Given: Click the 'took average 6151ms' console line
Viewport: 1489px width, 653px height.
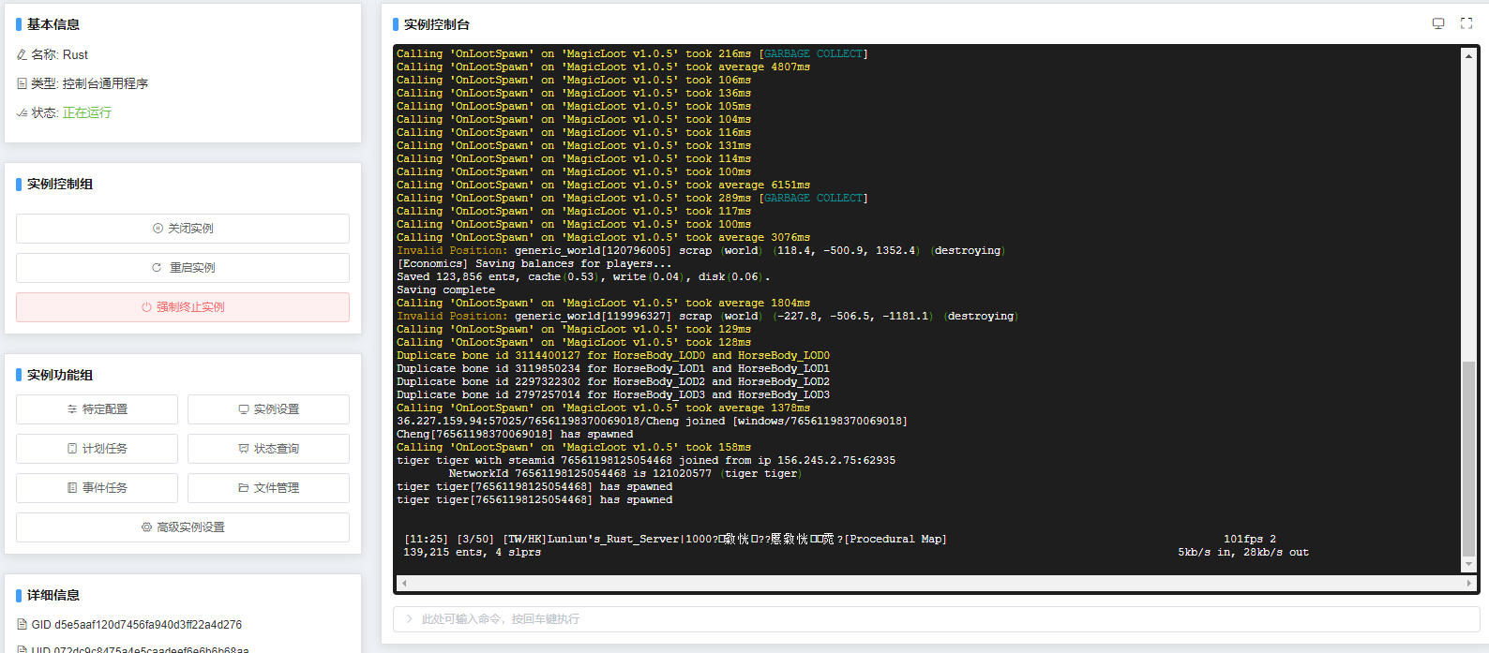Looking at the screenshot, I should [603, 186].
